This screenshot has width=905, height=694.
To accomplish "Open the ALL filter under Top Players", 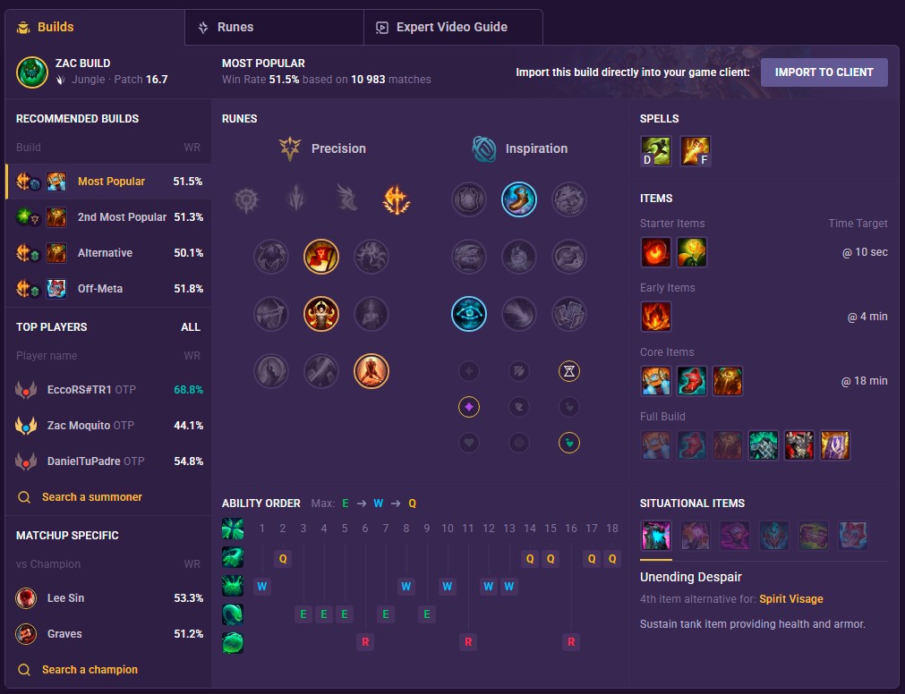I will coord(191,326).
